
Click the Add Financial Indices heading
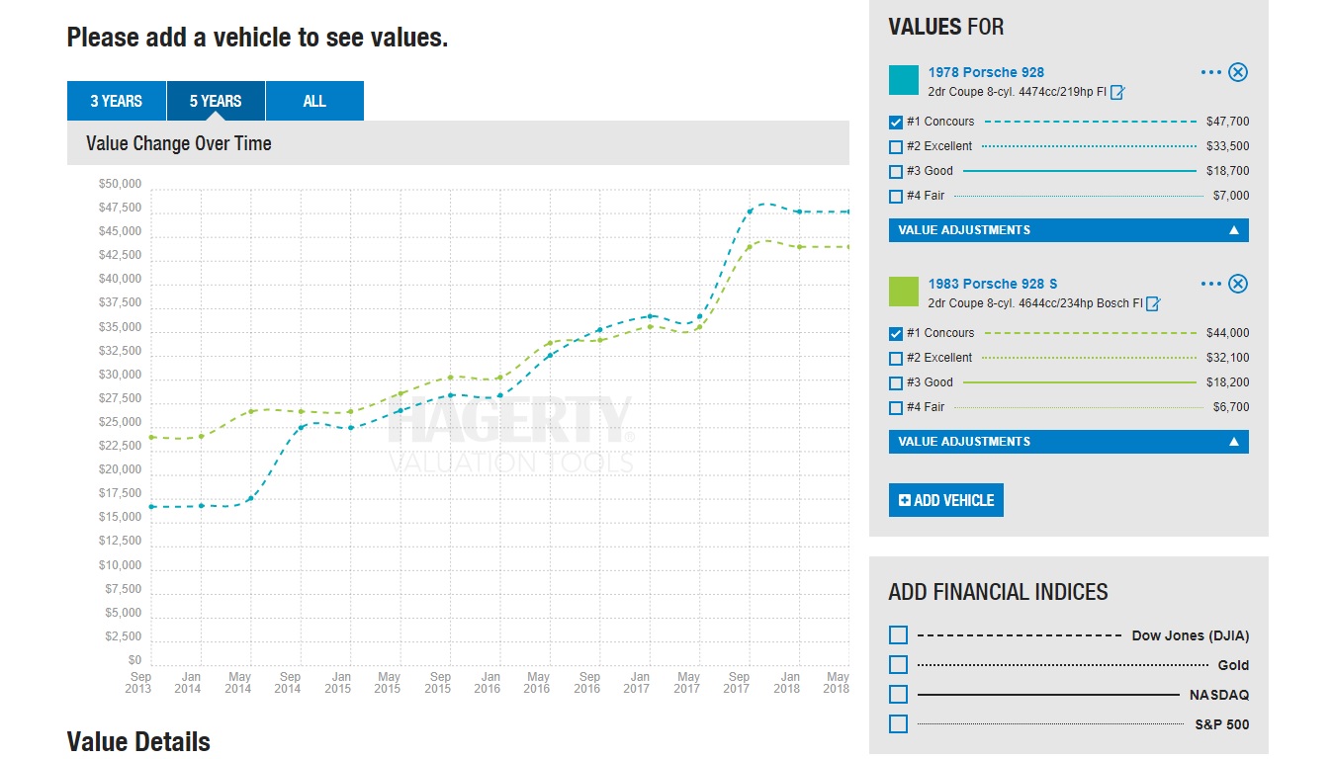pos(998,592)
